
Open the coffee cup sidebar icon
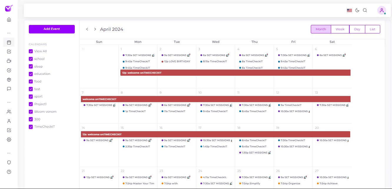point(9,61)
